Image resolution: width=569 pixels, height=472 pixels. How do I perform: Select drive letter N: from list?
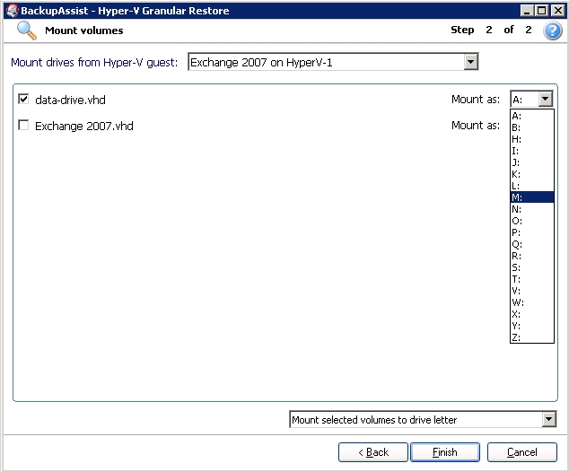532,209
